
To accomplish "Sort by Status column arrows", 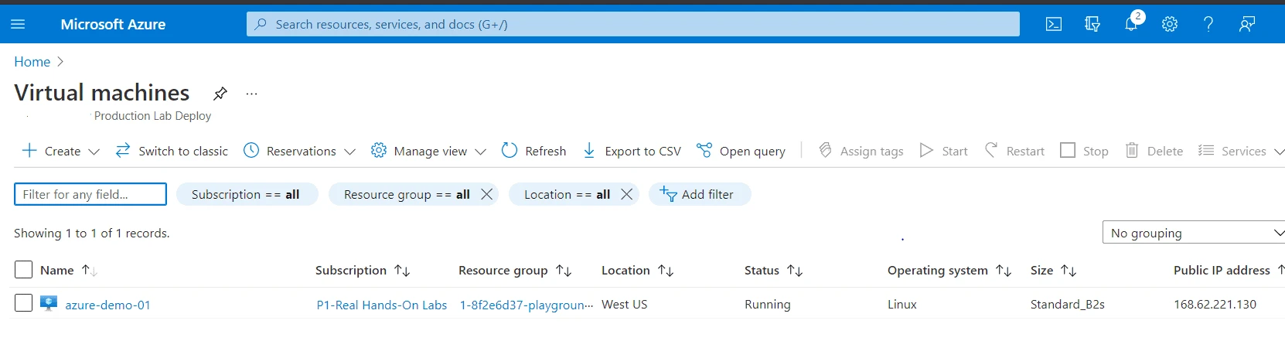I will pos(795,271).
